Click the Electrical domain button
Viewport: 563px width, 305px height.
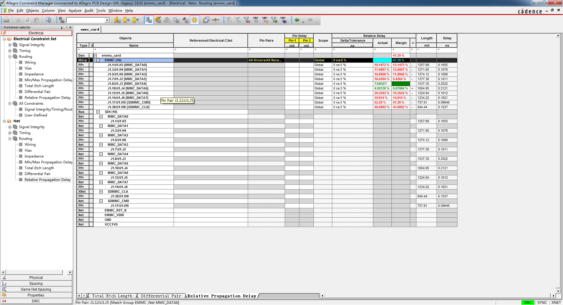click(36, 33)
